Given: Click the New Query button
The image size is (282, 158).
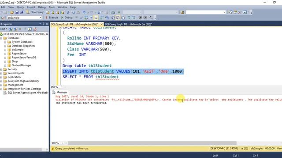Looking at the screenshot, I should (35, 12).
